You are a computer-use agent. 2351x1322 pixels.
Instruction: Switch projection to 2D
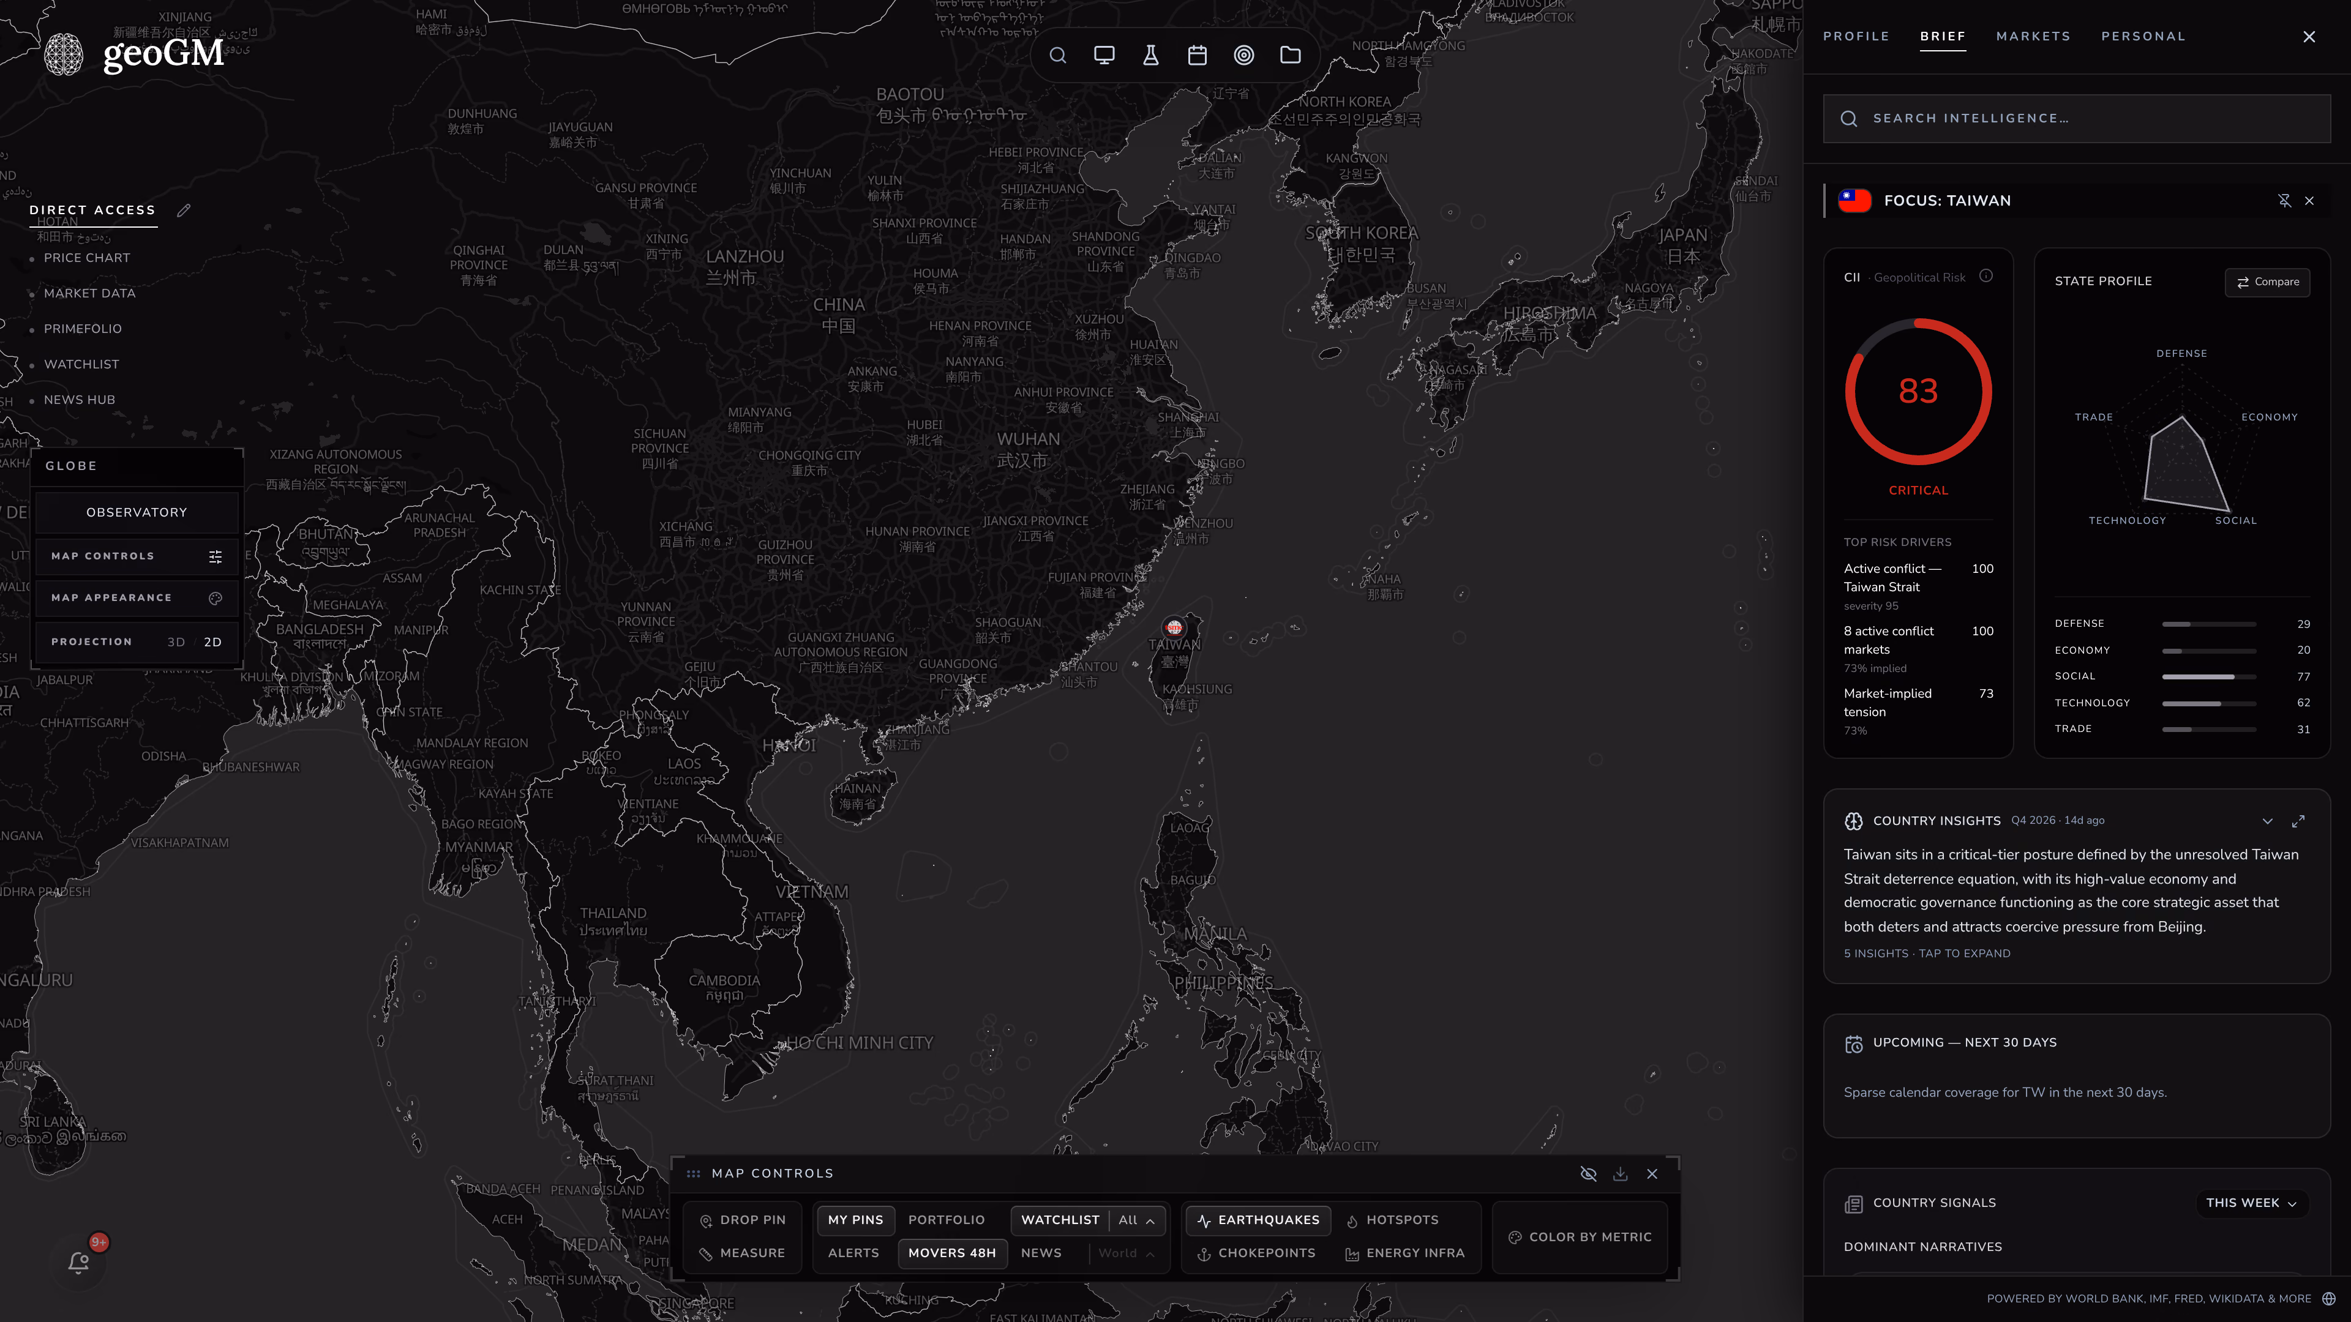pos(212,642)
